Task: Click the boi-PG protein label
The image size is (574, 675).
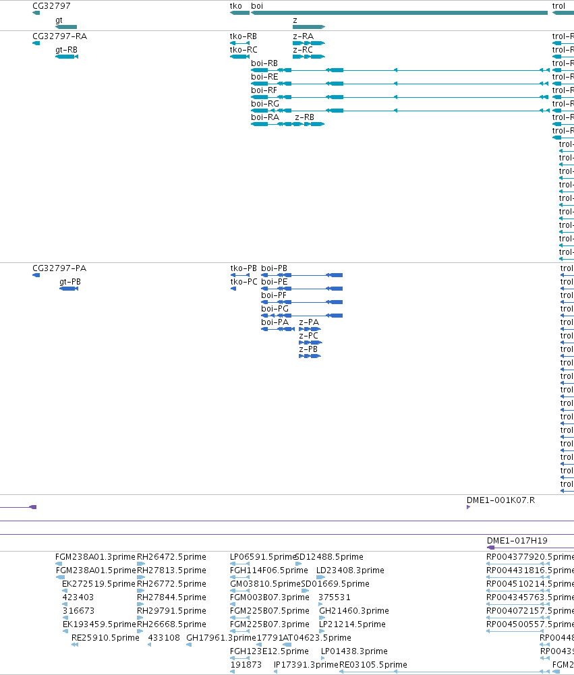Action: 275,309
